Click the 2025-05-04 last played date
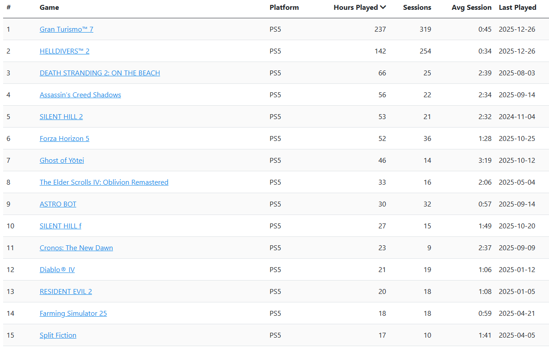549x347 pixels. [517, 182]
